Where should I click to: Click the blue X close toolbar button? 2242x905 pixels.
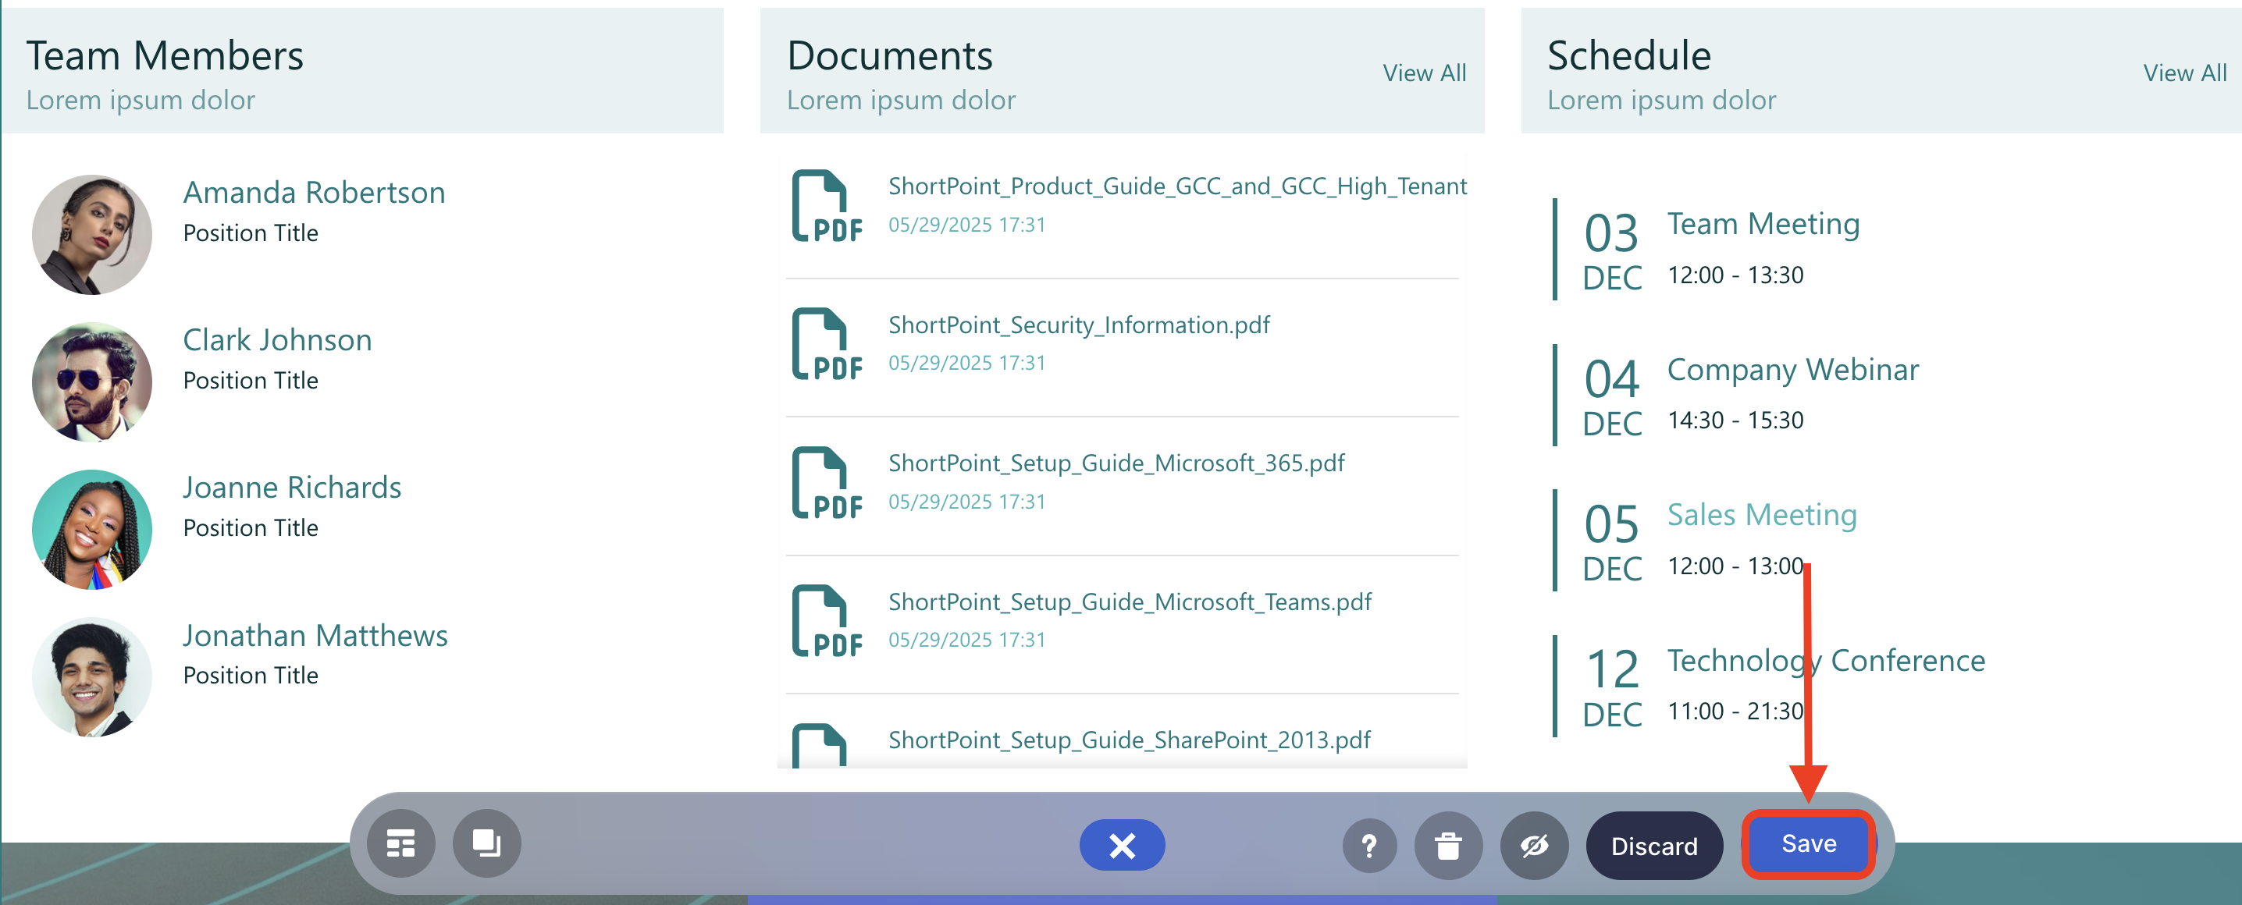(1121, 845)
